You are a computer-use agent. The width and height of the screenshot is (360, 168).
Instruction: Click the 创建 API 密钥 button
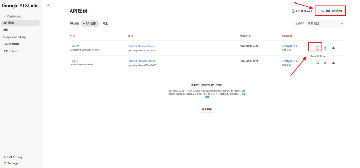tap(331, 11)
